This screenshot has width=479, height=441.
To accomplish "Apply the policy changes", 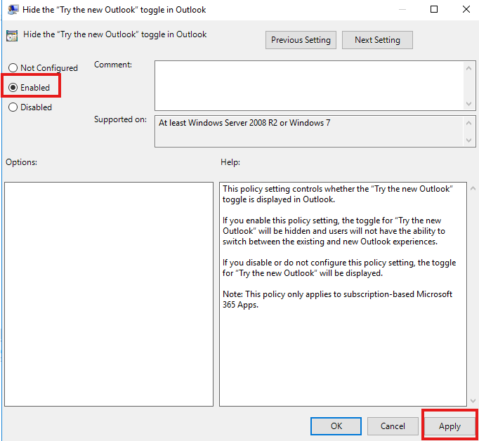I will click(450, 426).
